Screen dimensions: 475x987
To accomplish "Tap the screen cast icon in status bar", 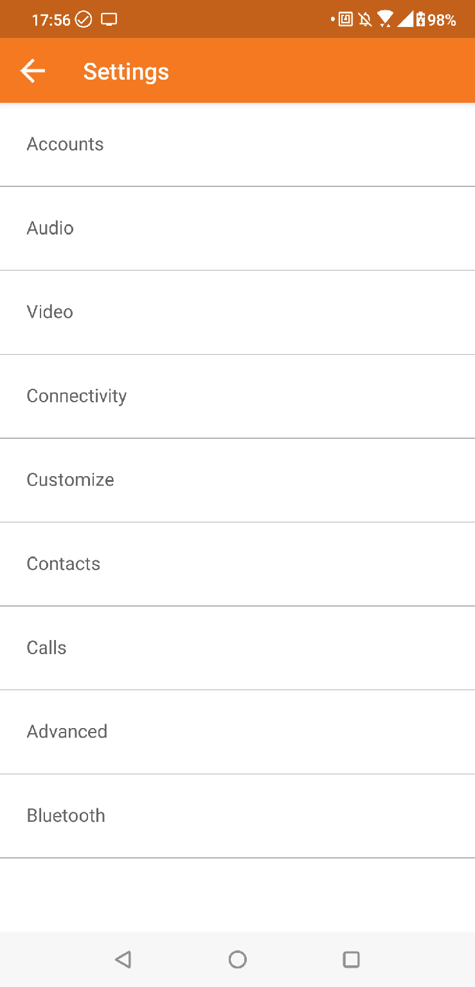I will tap(109, 20).
